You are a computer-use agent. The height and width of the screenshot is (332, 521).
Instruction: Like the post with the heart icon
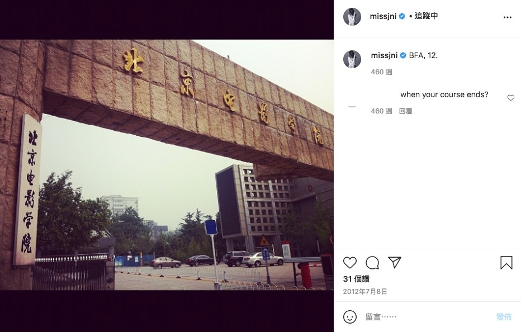[x=349, y=263]
